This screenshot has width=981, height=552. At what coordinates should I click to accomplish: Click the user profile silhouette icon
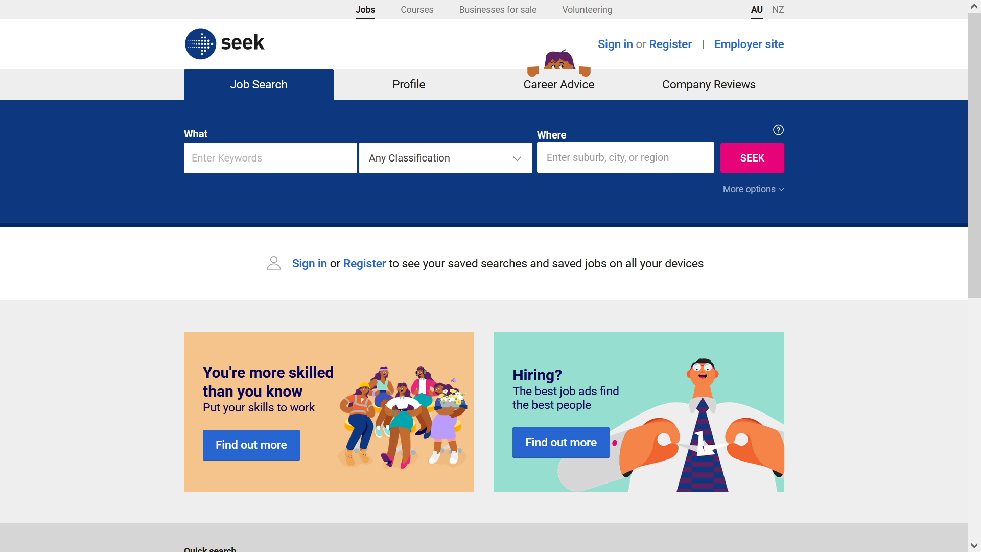274,263
